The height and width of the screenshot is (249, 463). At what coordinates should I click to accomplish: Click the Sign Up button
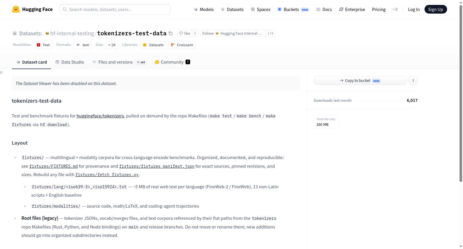[x=436, y=9]
